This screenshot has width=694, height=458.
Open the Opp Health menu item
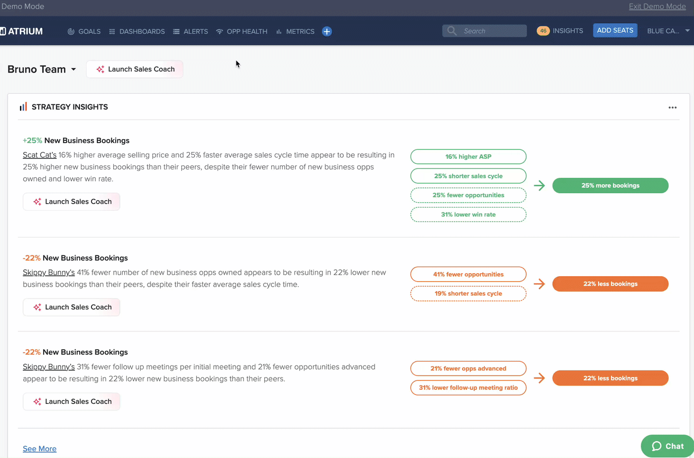[x=241, y=31]
